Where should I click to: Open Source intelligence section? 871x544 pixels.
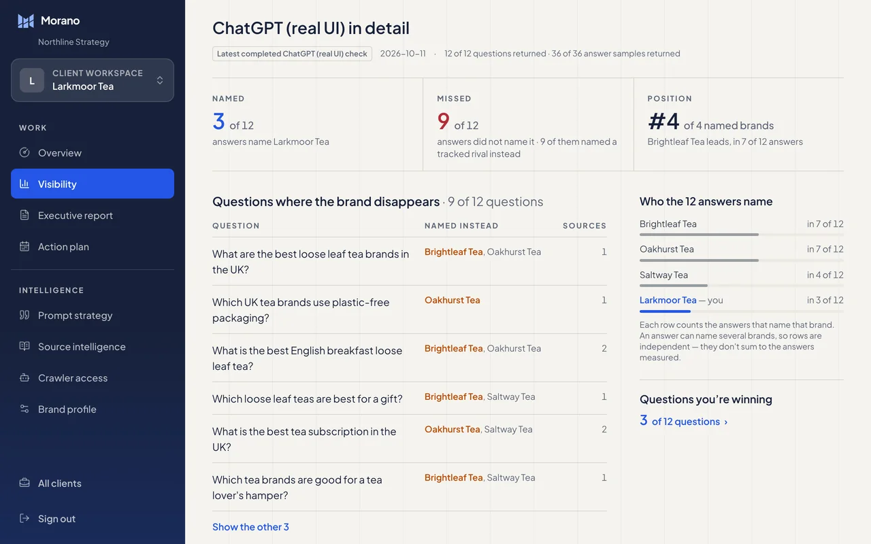point(93,346)
